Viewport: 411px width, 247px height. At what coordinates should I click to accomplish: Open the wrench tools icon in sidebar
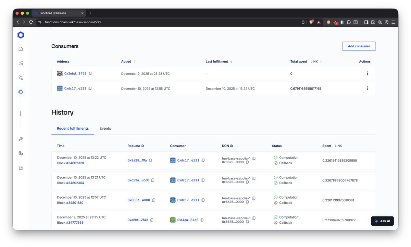[21, 139]
